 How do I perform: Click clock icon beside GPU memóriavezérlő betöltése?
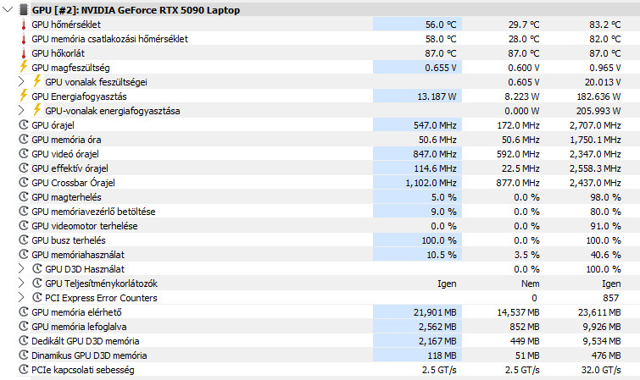pyautogui.click(x=24, y=212)
